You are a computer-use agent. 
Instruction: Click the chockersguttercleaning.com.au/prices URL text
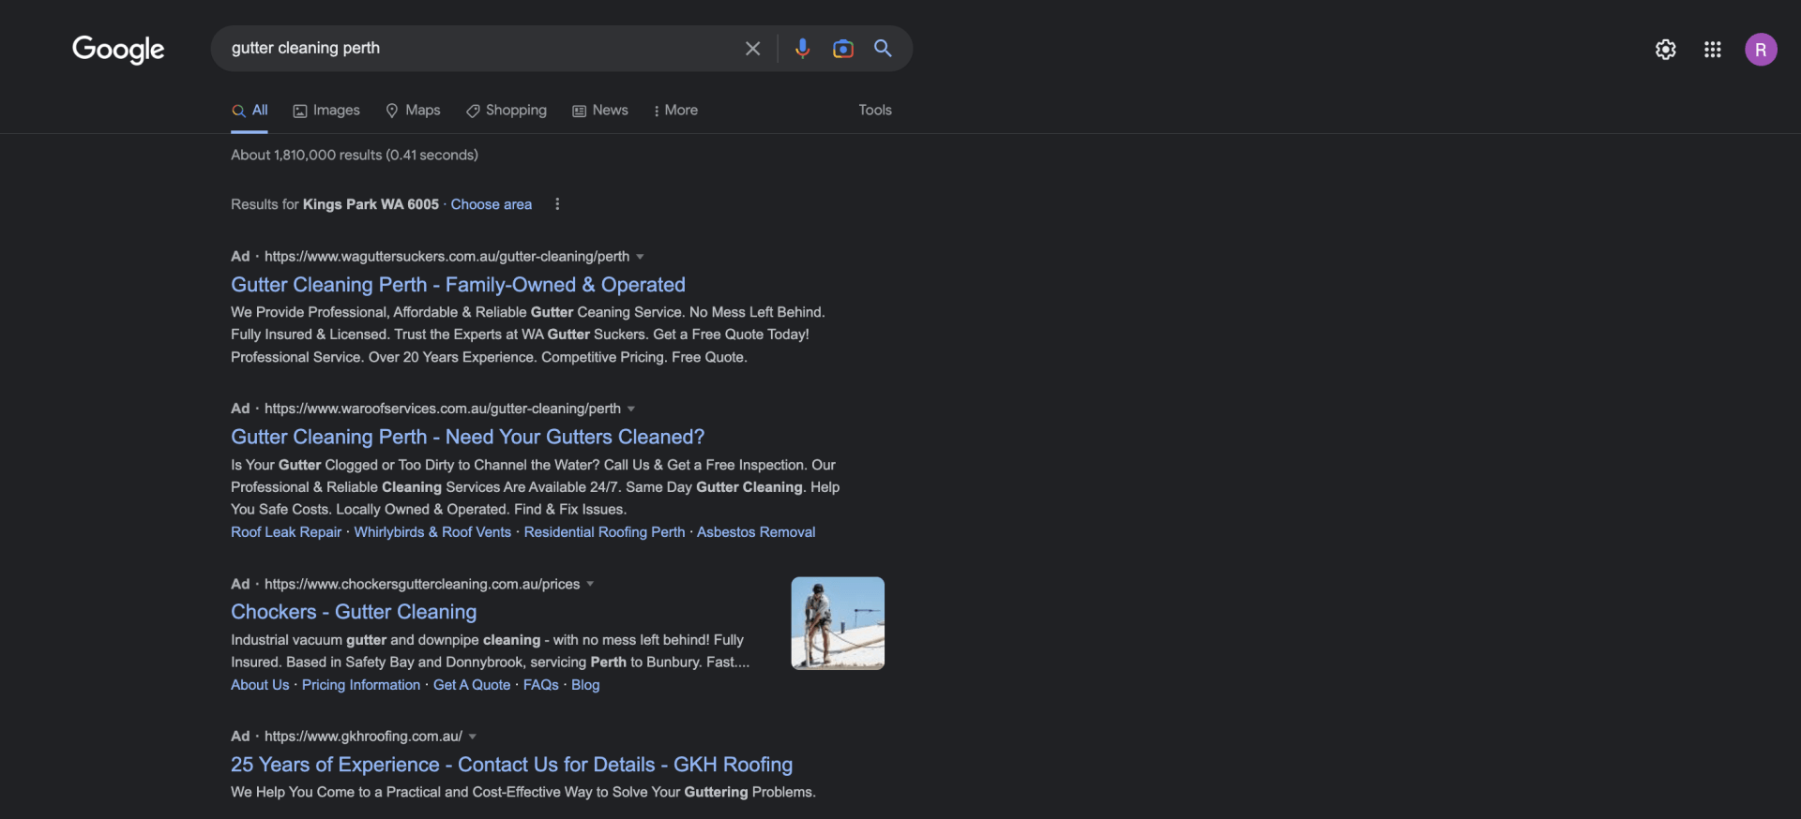[422, 585]
